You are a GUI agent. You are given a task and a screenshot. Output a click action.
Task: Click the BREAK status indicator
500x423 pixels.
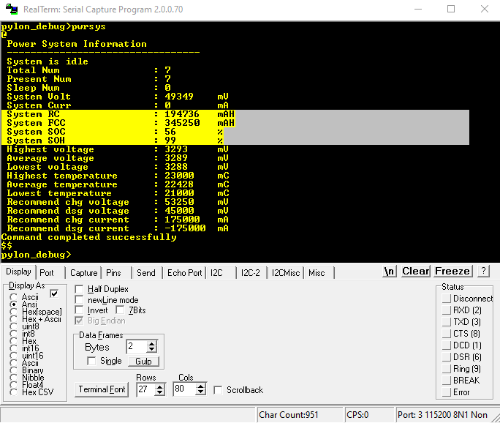click(x=447, y=381)
